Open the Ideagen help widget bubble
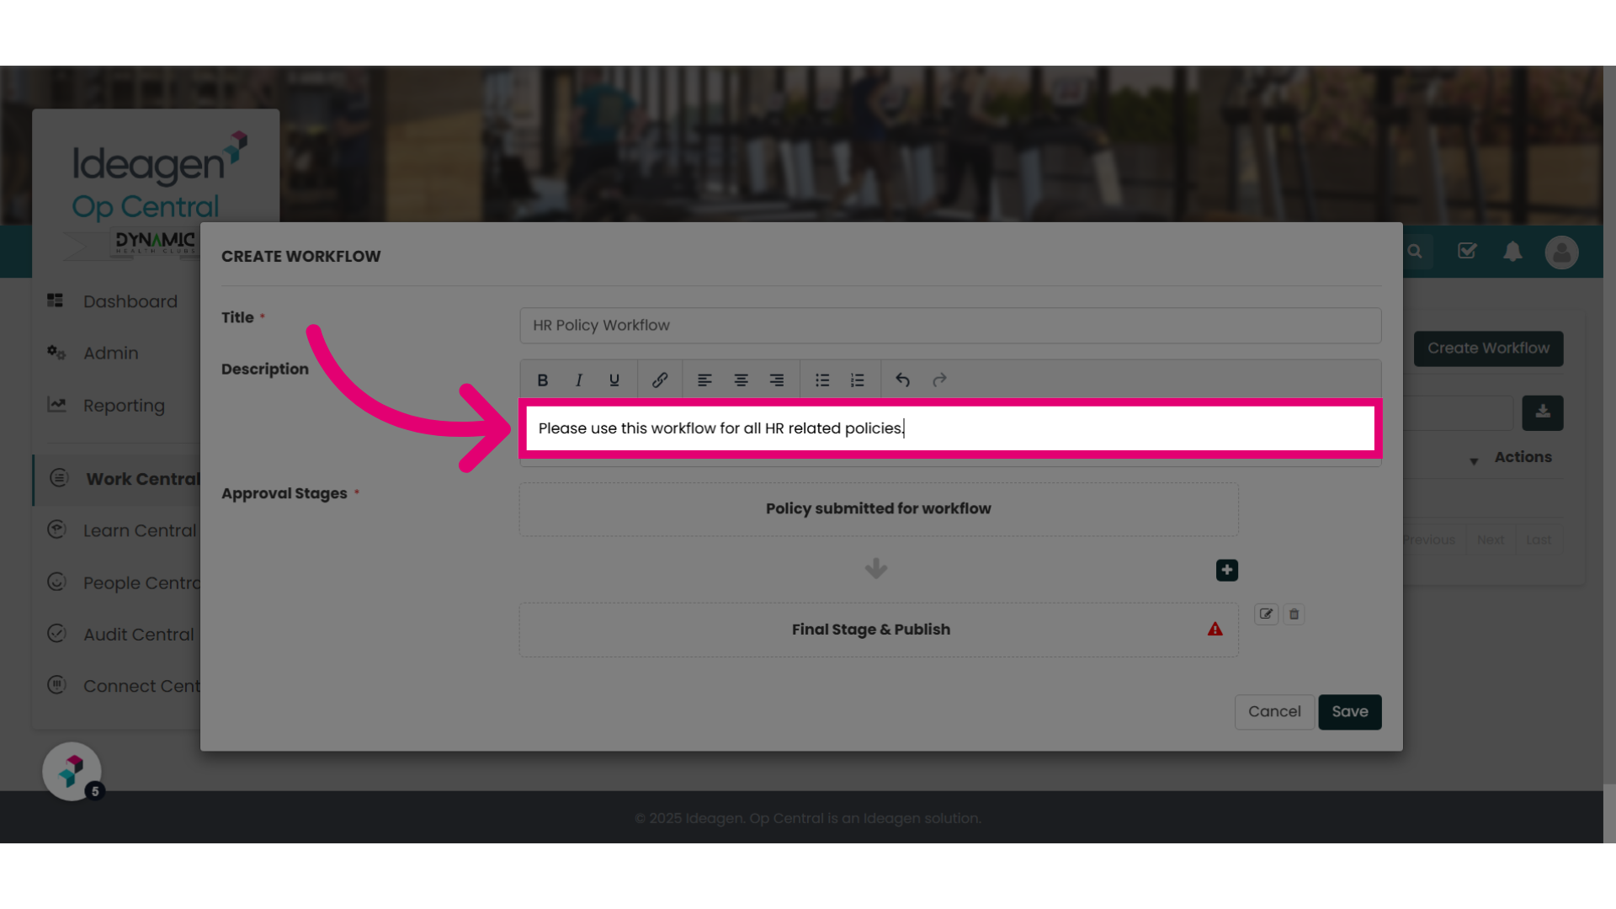 (72, 771)
